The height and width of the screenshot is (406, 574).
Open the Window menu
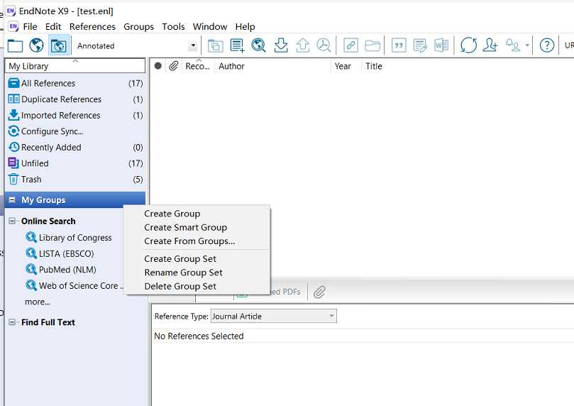click(210, 27)
